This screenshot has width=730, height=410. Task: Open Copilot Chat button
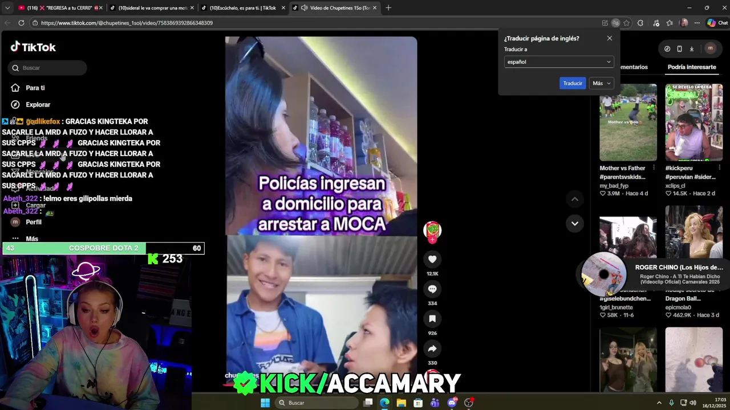click(x=717, y=23)
